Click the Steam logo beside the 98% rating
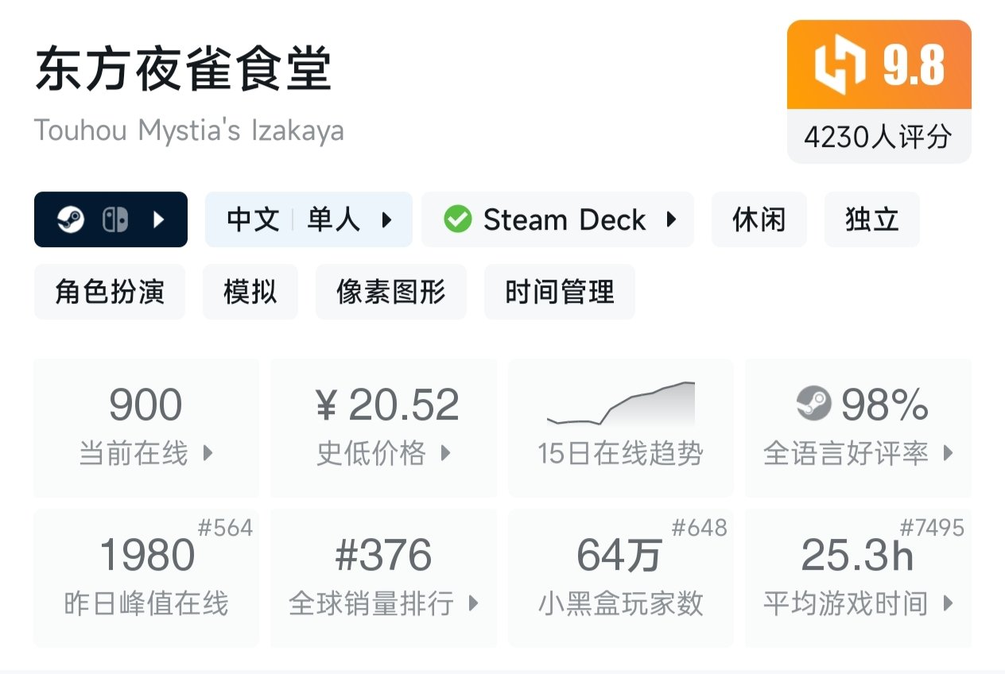This screenshot has width=1005, height=674. point(813,405)
